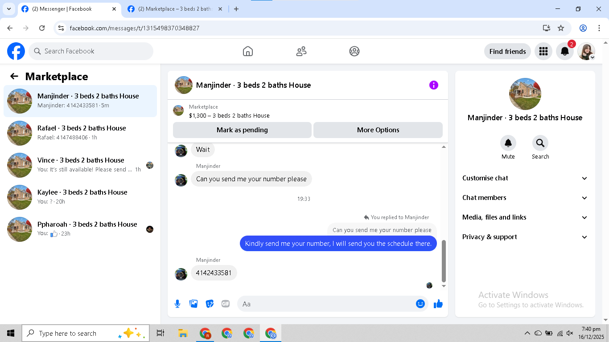Record a voice clip with the microphone

click(177, 304)
